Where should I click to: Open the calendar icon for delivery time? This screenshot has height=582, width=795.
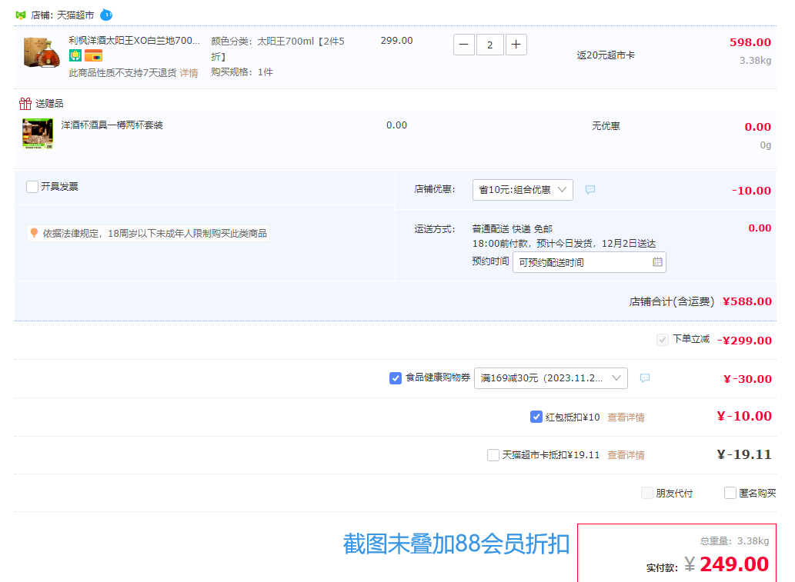(657, 262)
